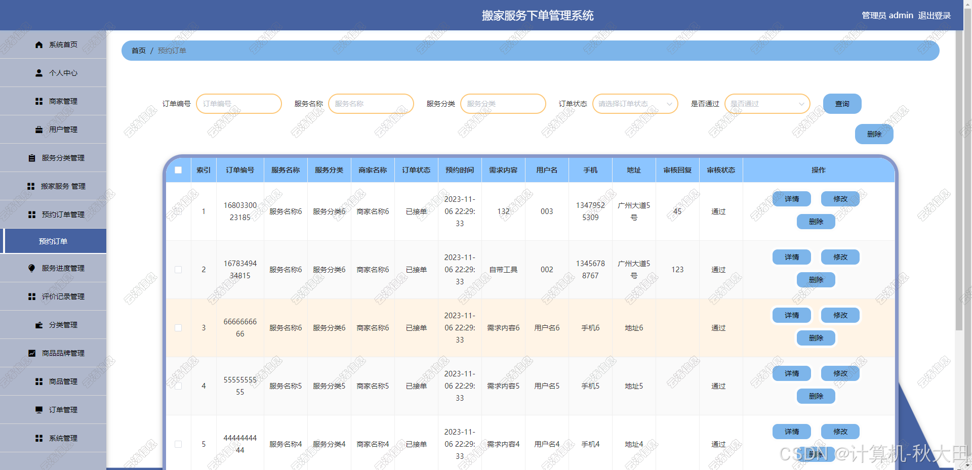Click the bulb icon beside 服务进度管理
The width and height of the screenshot is (972, 470).
tap(32, 268)
